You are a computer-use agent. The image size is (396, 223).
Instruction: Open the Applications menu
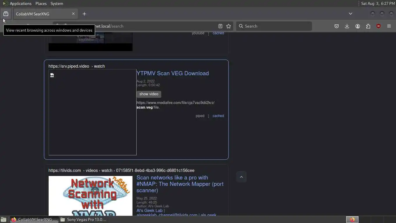point(20,3)
